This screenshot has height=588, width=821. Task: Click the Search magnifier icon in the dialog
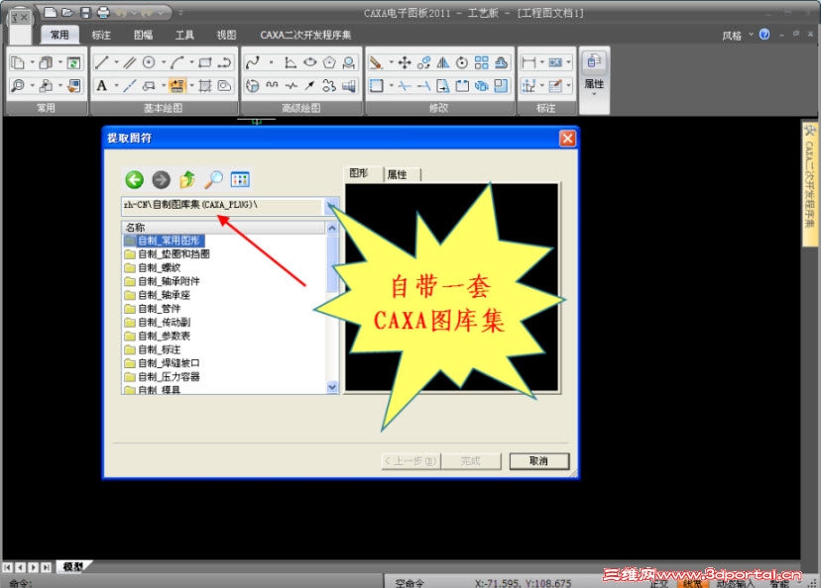point(213,180)
